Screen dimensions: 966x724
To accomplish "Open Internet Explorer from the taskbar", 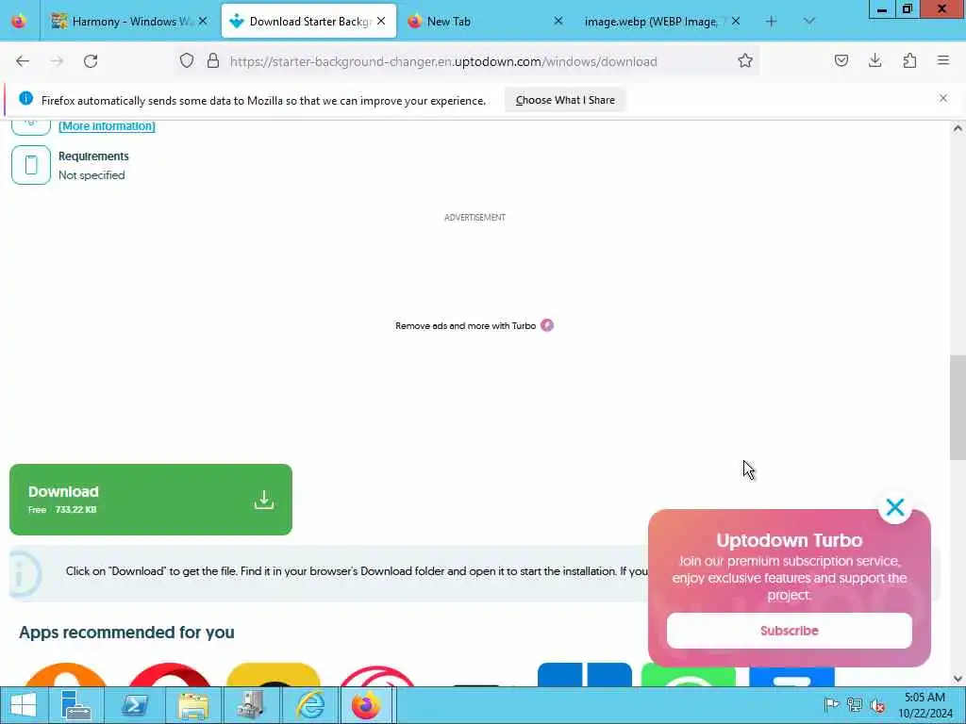I will click(x=310, y=705).
